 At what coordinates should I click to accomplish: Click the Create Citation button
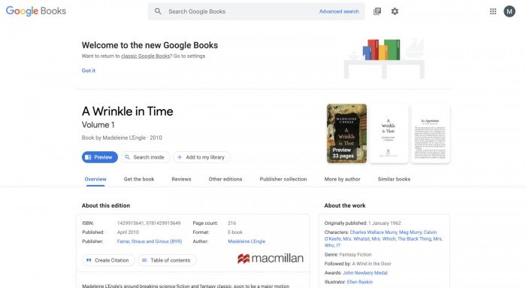point(108,260)
